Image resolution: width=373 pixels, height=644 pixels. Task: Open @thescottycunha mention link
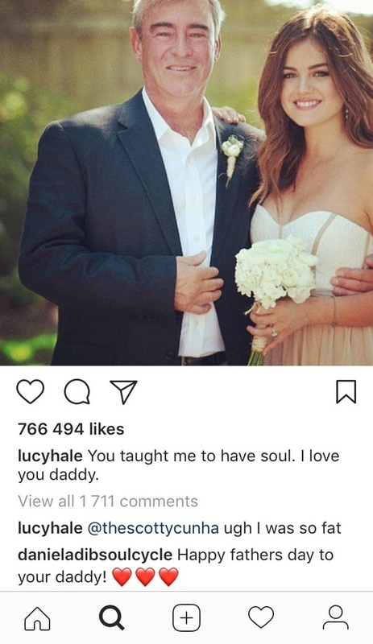tap(153, 528)
